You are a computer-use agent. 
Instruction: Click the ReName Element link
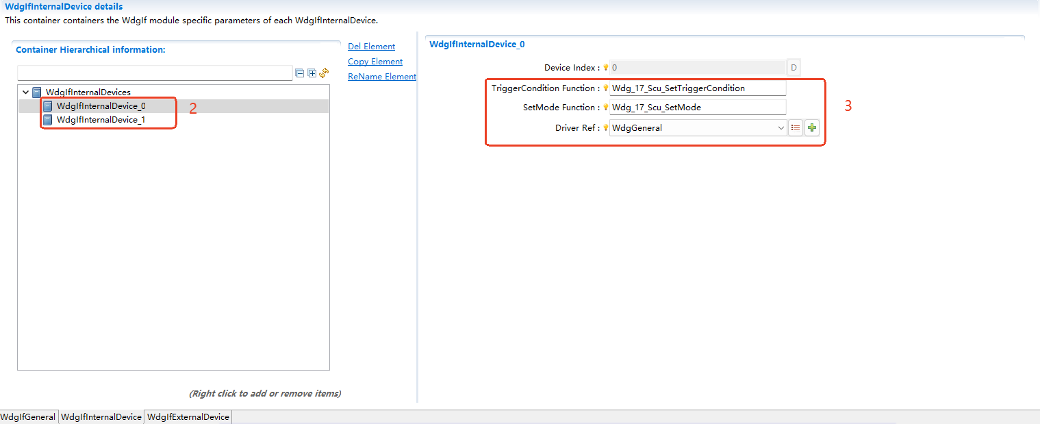[x=381, y=76]
